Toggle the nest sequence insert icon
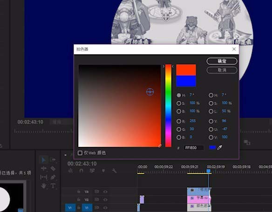 70,171
